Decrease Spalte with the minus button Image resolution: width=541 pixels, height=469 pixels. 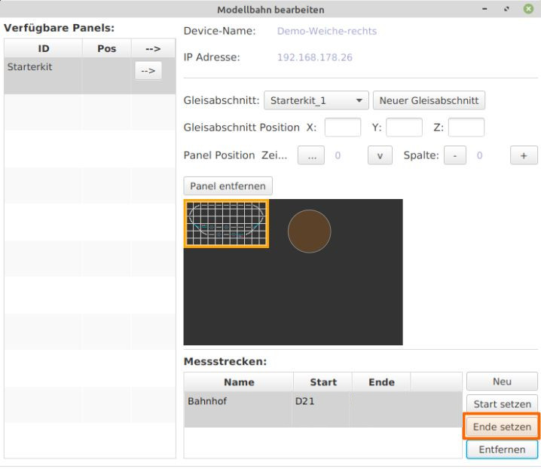(x=455, y=155)
